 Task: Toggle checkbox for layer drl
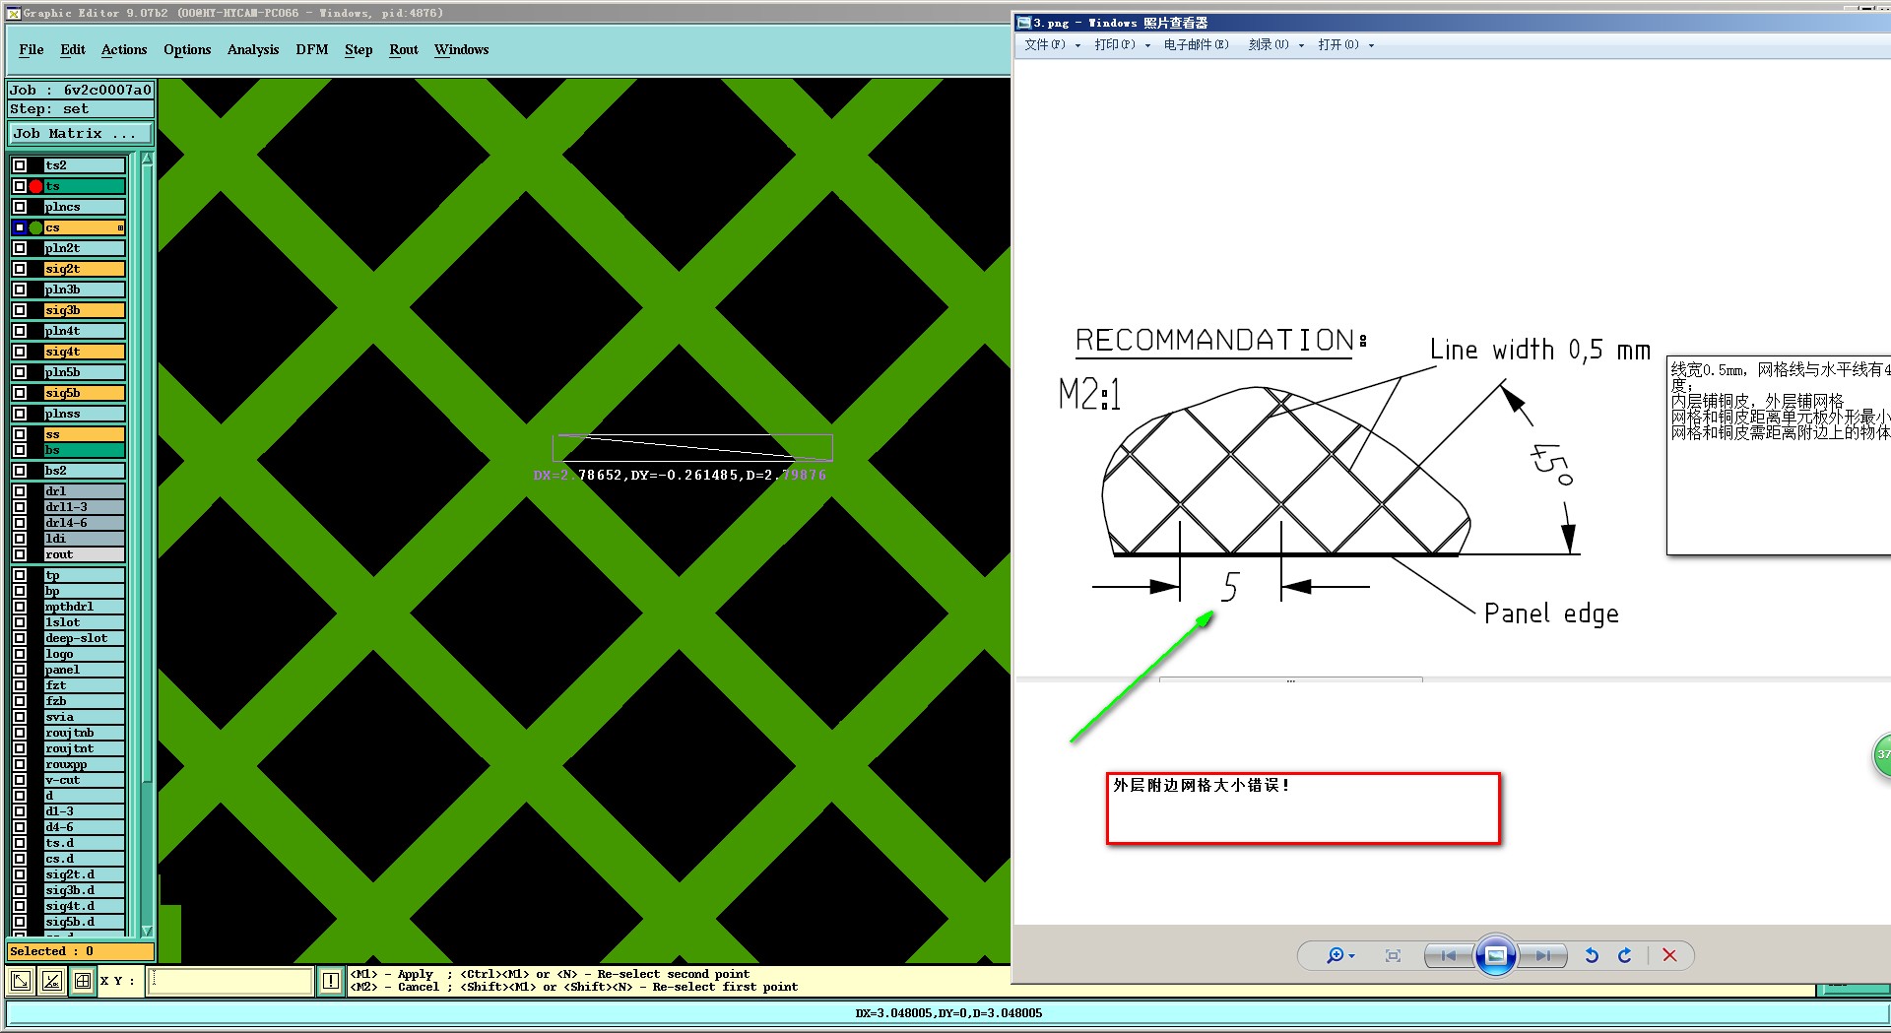pyautogui.click(x=20, y=491)
